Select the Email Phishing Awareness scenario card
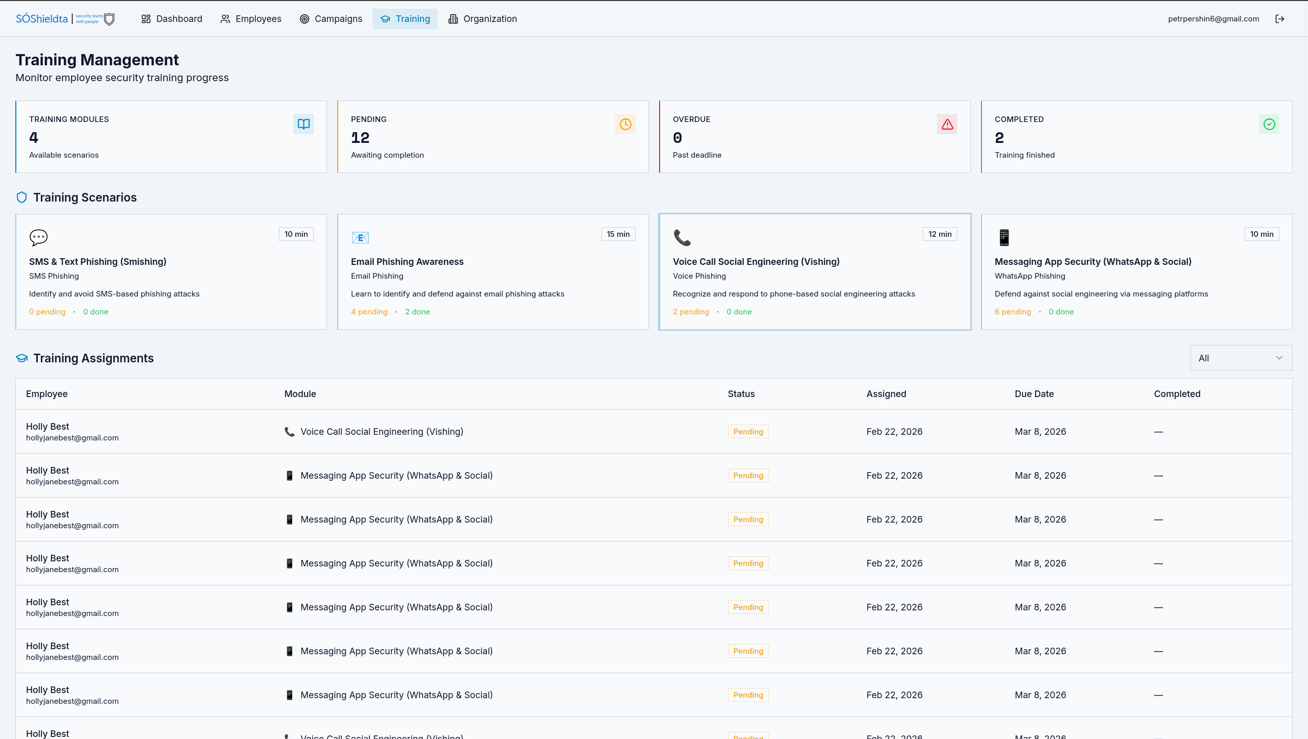The width and height of the screenshot is (1308, 739). point(493,272)
